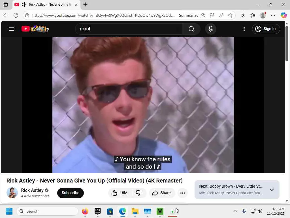Viewport: 290px width, 218px height.
Task: Click the search box containing rikrol
Action: pos(129,29)
